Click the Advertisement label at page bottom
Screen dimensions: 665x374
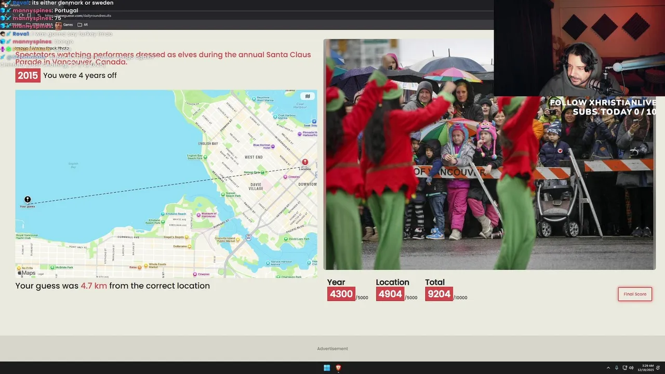click(x=332, y=349)
